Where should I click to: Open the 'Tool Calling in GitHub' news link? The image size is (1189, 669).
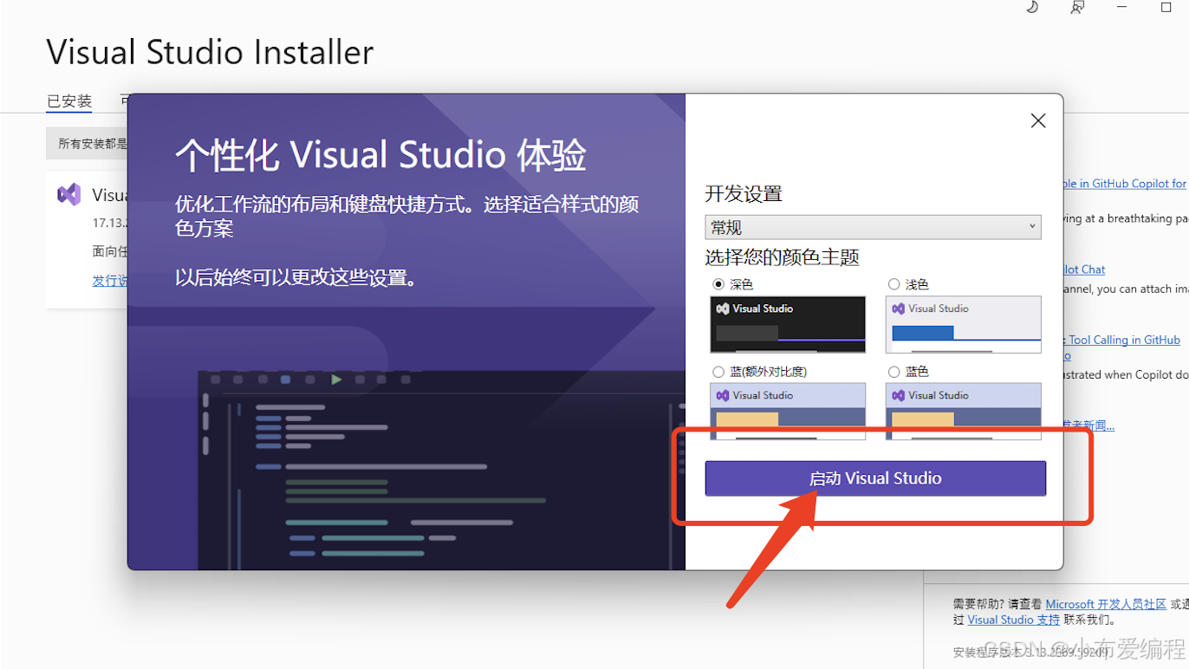tap(1124, 340)
